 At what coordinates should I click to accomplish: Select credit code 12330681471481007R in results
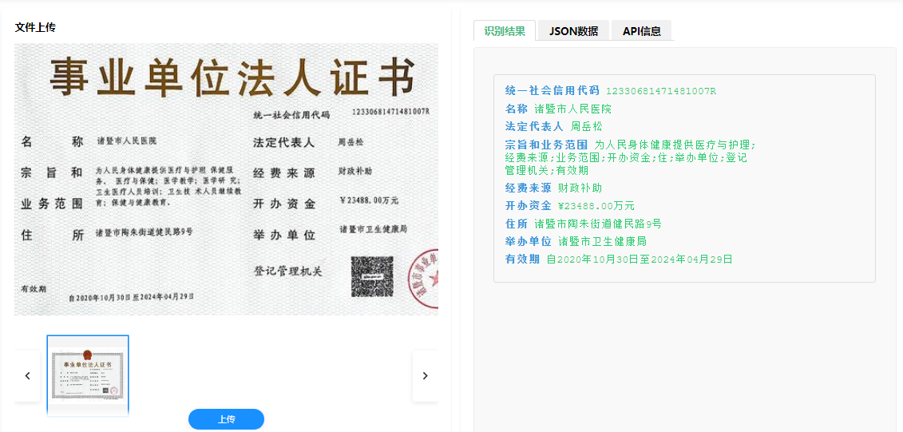[660, 91]
